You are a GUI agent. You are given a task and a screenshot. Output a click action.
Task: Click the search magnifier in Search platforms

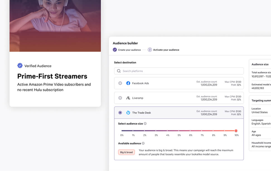click(x=118, y=71)
